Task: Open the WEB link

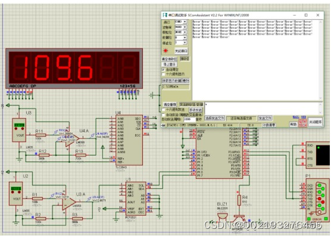Action: (304, 117)
